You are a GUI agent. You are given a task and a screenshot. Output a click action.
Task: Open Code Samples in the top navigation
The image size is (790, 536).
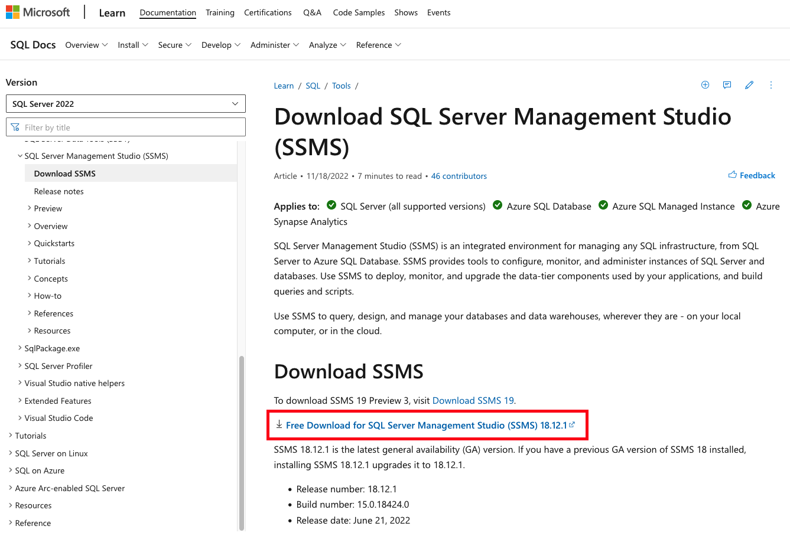(359, 12)
